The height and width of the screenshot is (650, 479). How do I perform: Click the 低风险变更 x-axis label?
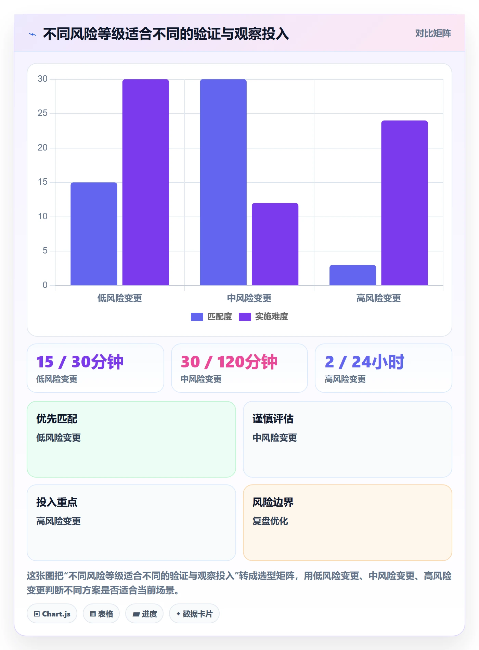(120, 298)
